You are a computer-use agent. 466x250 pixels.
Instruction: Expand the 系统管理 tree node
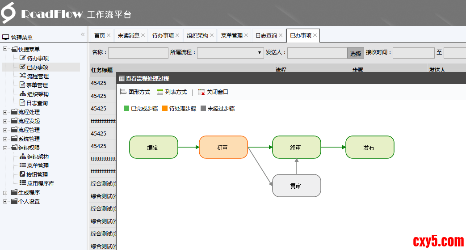pyautogui.click(x=5, y=139)
